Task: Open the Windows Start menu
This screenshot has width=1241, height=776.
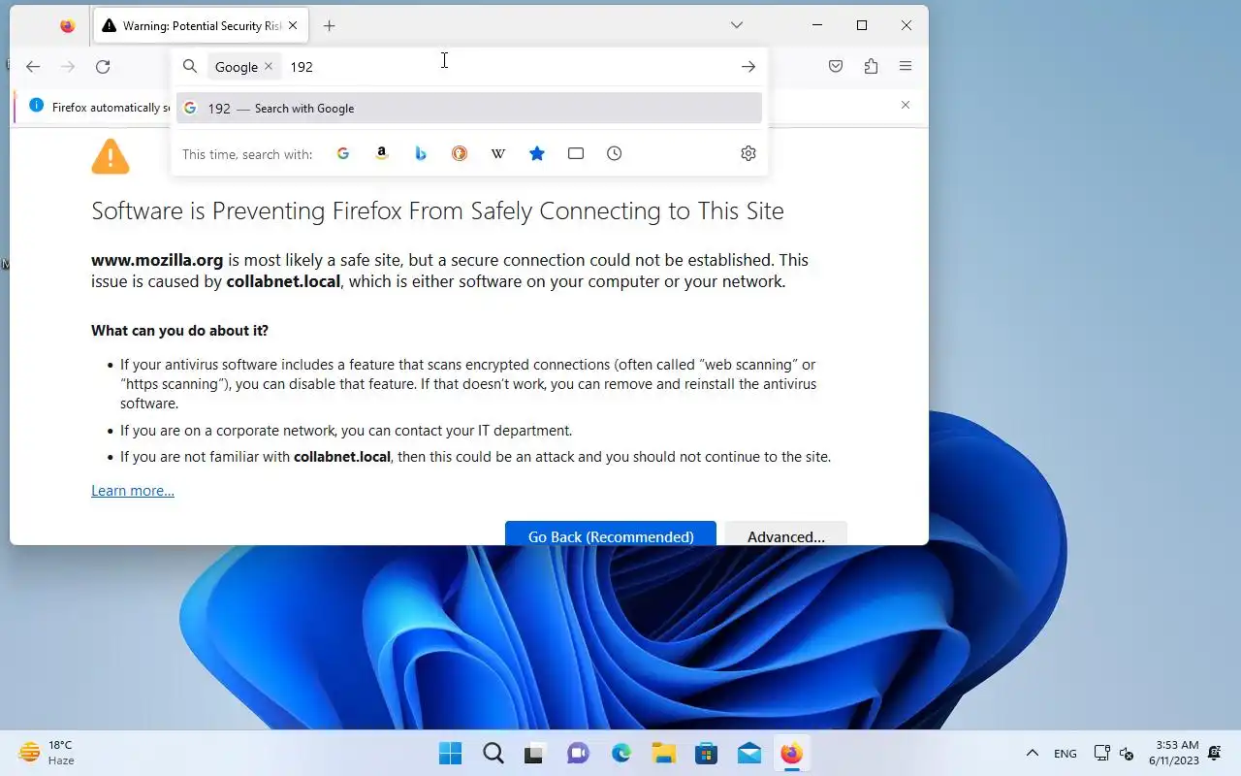Action: (451, 754)
